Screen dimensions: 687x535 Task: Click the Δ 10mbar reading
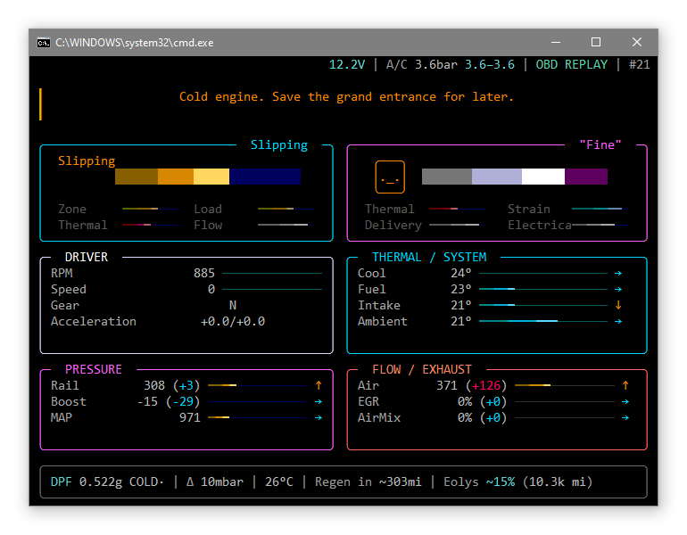pos(215,482)
